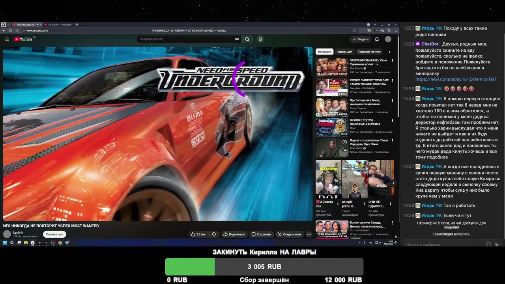
Task: Select the Автор: Lych filter chip
Action: (345, 52)
